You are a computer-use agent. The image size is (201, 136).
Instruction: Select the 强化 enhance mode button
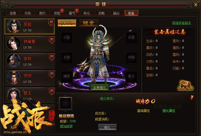(67, 23)
